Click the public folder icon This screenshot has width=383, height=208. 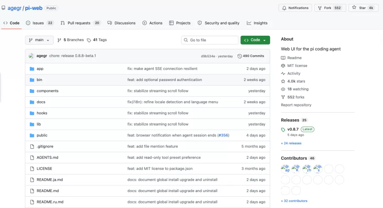point(32,135)
